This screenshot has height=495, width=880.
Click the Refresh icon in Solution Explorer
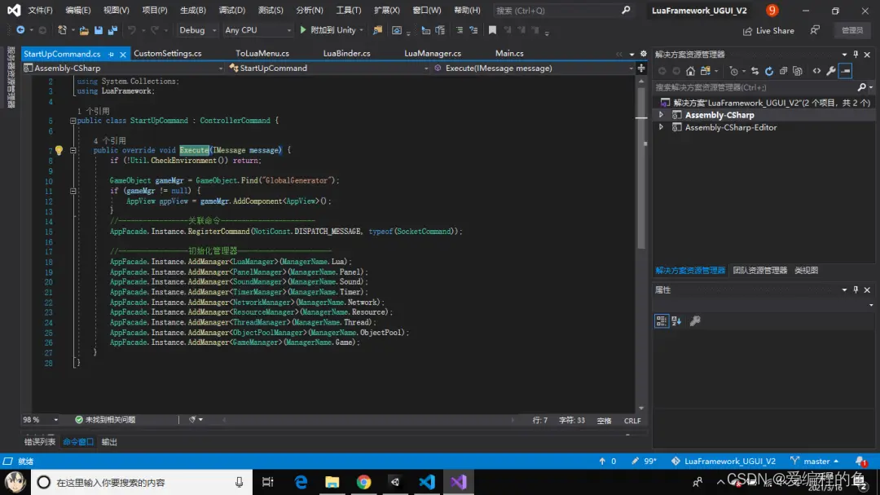pyautogui.click(x=769, y=71)
